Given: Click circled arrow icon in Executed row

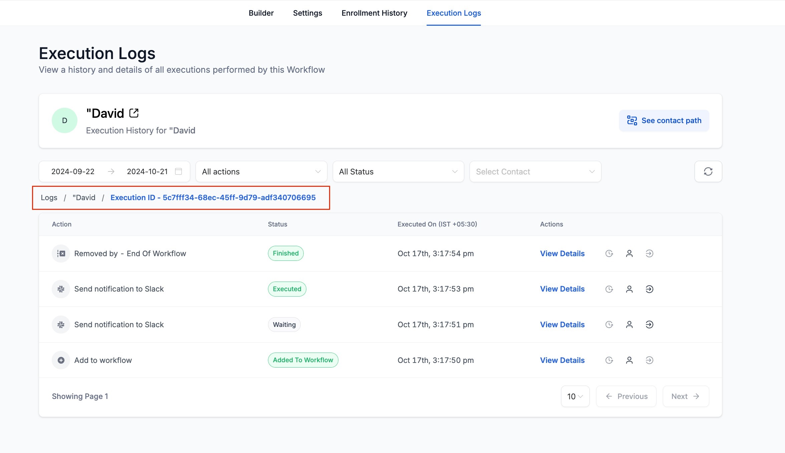Looking at the screenshot, I should click(x=649, y=289).
